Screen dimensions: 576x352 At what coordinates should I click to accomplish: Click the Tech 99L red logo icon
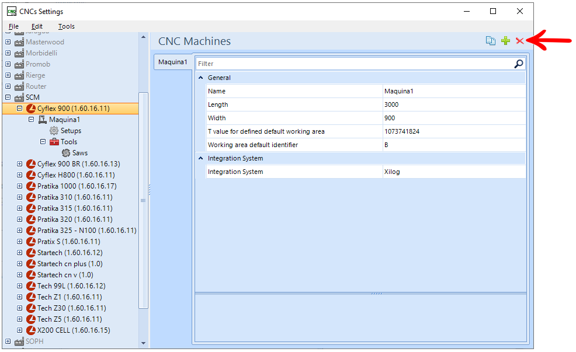point(31,286)
